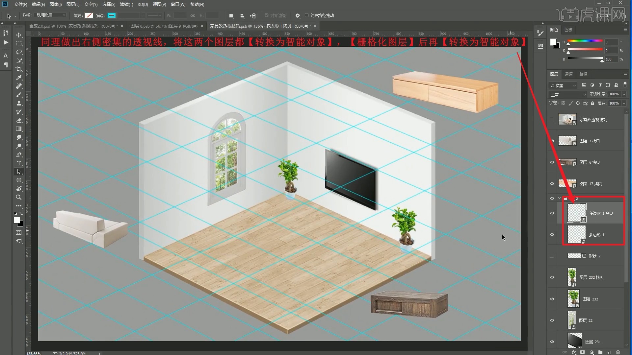Open the Color panel menu
Viewport: 632px width, 355px height.
coord(625,30)
